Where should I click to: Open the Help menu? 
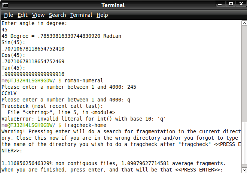tap(102, 15)
